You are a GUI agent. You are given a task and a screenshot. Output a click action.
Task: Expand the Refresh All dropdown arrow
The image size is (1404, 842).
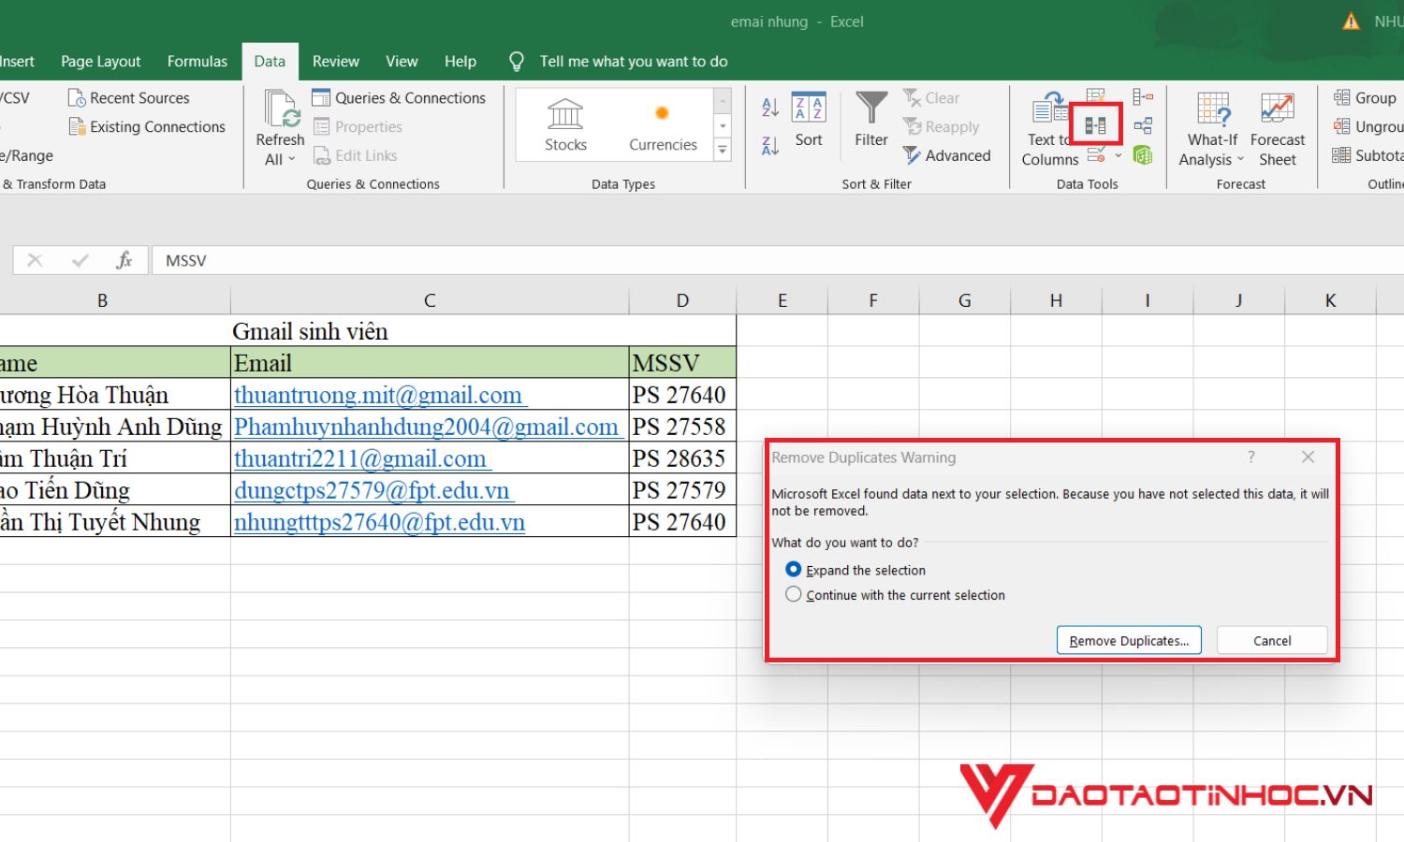280,159
